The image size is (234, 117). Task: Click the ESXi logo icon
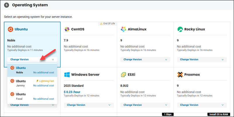click(123, 75)
